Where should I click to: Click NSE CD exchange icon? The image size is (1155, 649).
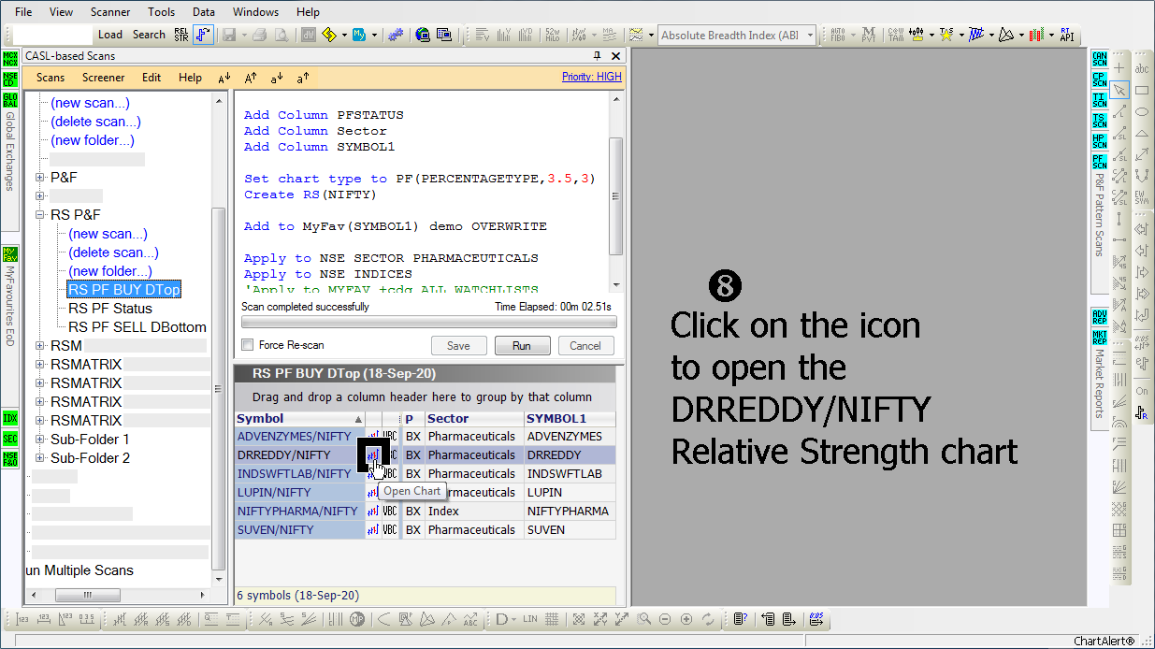click(x=9, y=80)
